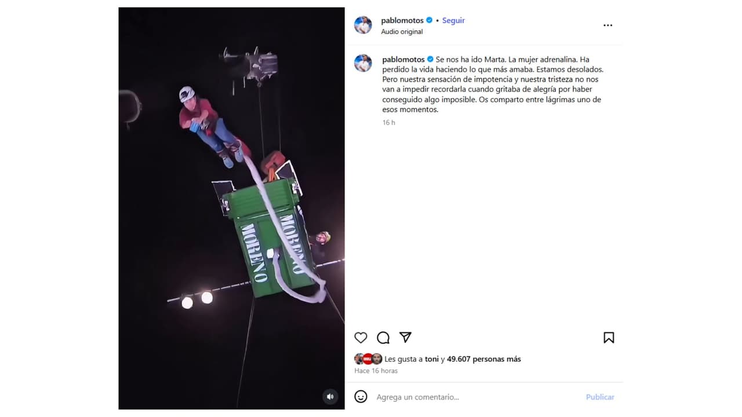Share the post via the paper plane icon
This screenshot has height=417, width=742.
pos(405,338)
